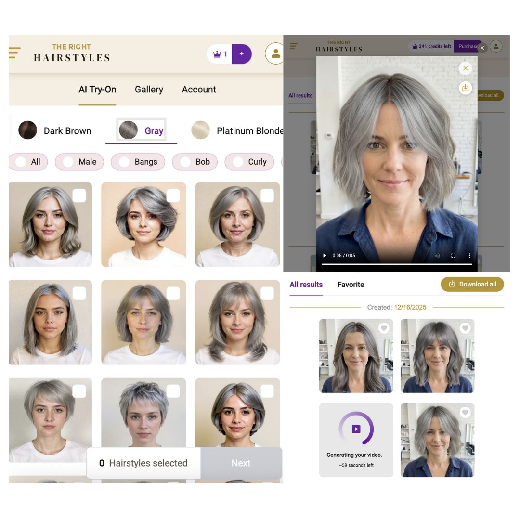Unmute the video using the speaker icon
Image resolution: width=520 pixels, height=520 pixels.
pyautogui.click(x=437, y=255)
